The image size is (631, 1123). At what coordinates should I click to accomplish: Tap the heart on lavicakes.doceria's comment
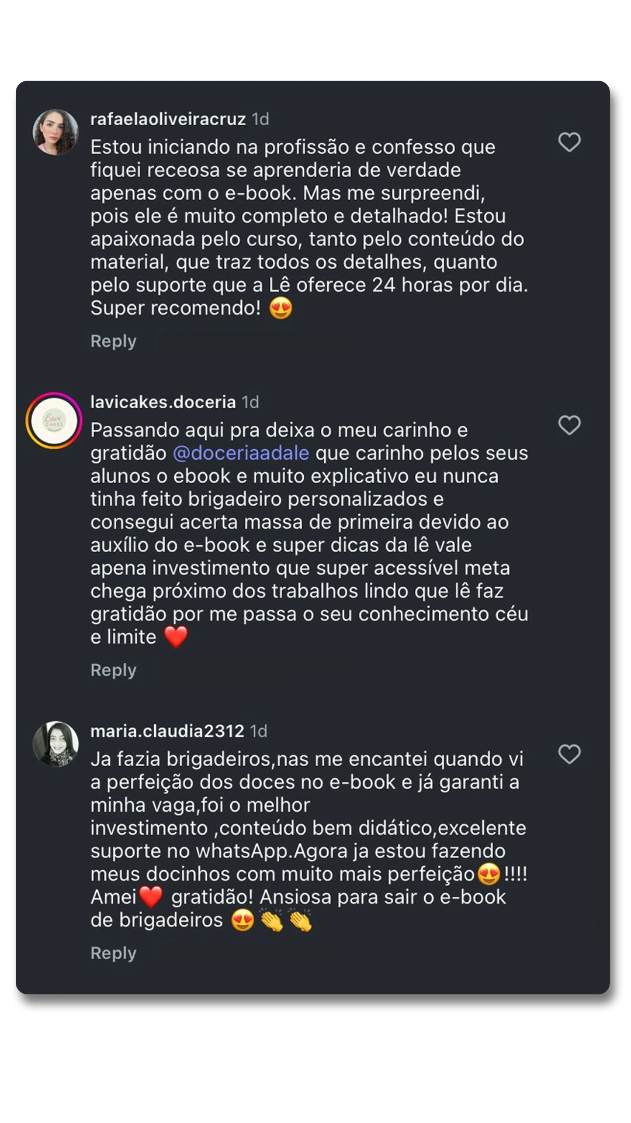coord(569,425)
